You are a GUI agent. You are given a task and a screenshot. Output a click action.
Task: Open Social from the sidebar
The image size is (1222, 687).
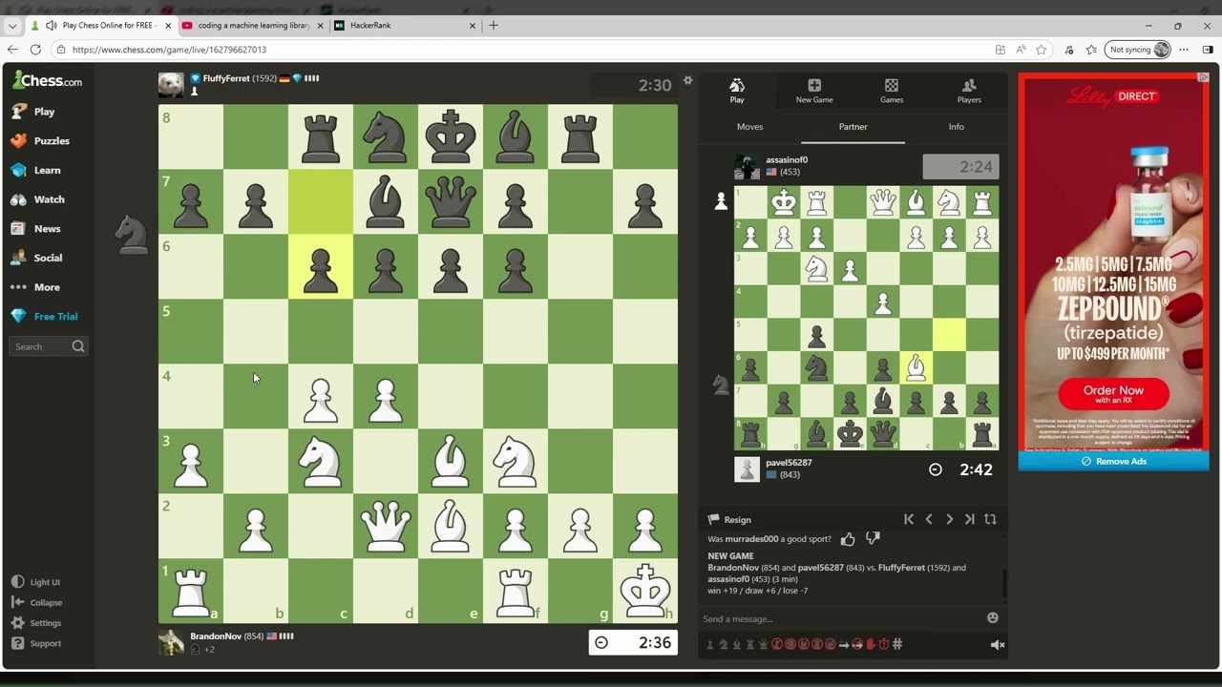37,258
